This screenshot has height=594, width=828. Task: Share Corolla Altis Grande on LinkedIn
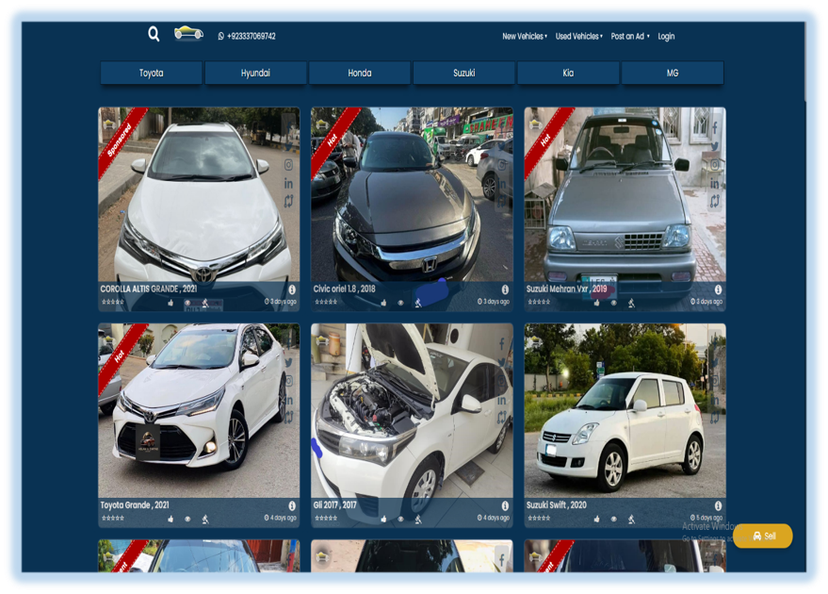pyautogui.click(x=288, y=183)
